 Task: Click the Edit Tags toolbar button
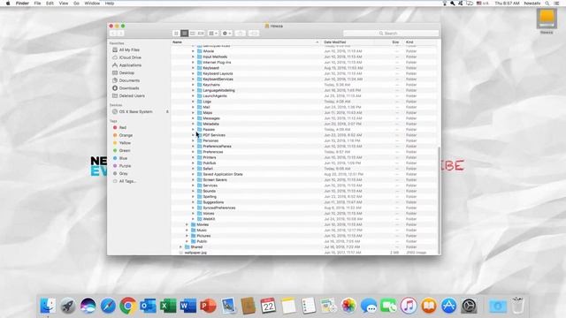point(254,34)
